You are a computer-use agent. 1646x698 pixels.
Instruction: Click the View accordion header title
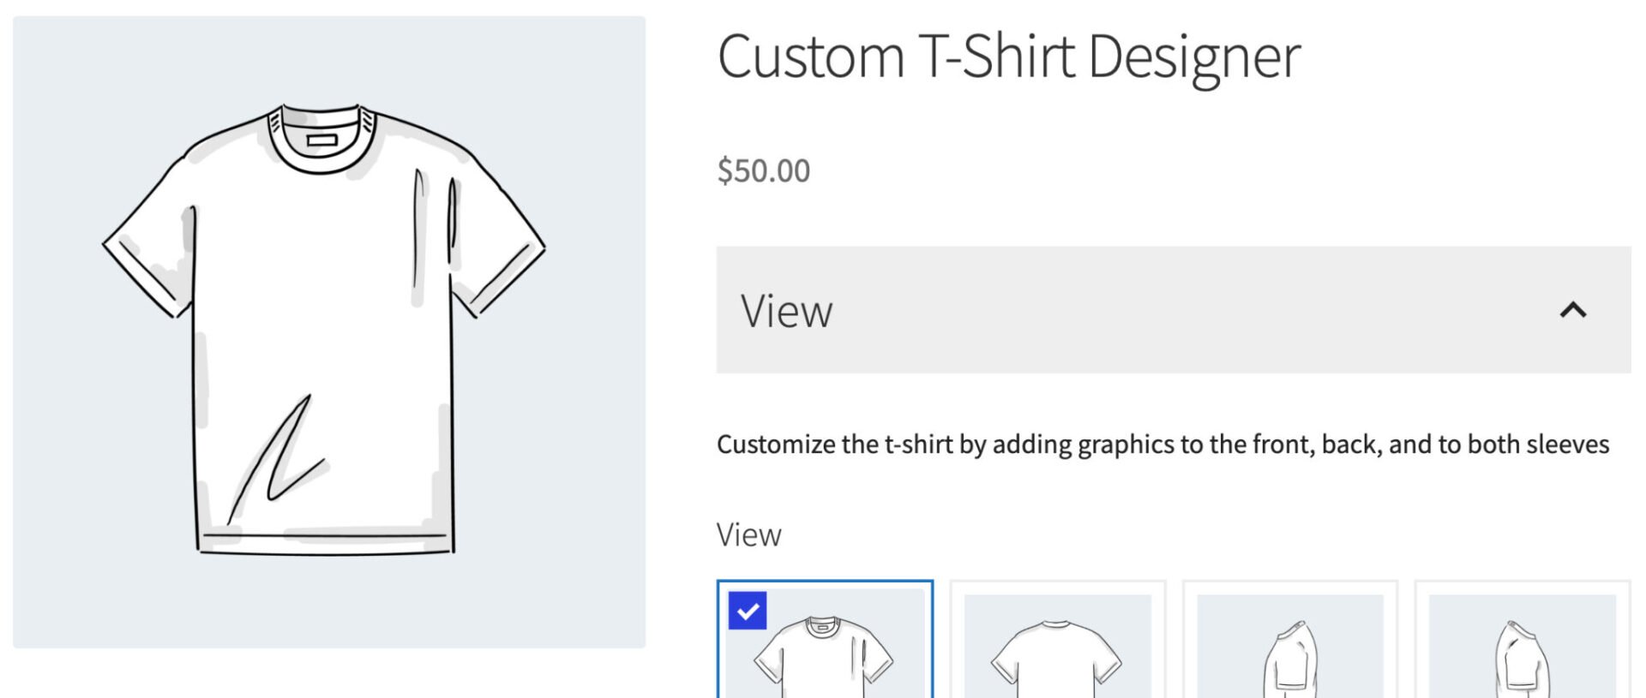[786, 311]
